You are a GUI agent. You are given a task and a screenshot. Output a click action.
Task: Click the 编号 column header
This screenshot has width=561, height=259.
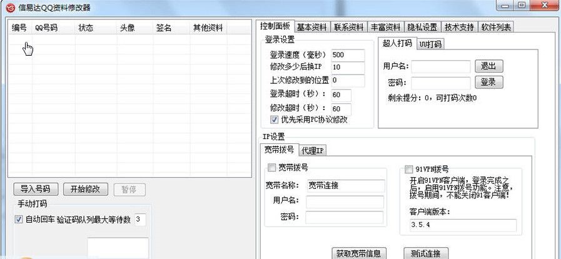19,28
